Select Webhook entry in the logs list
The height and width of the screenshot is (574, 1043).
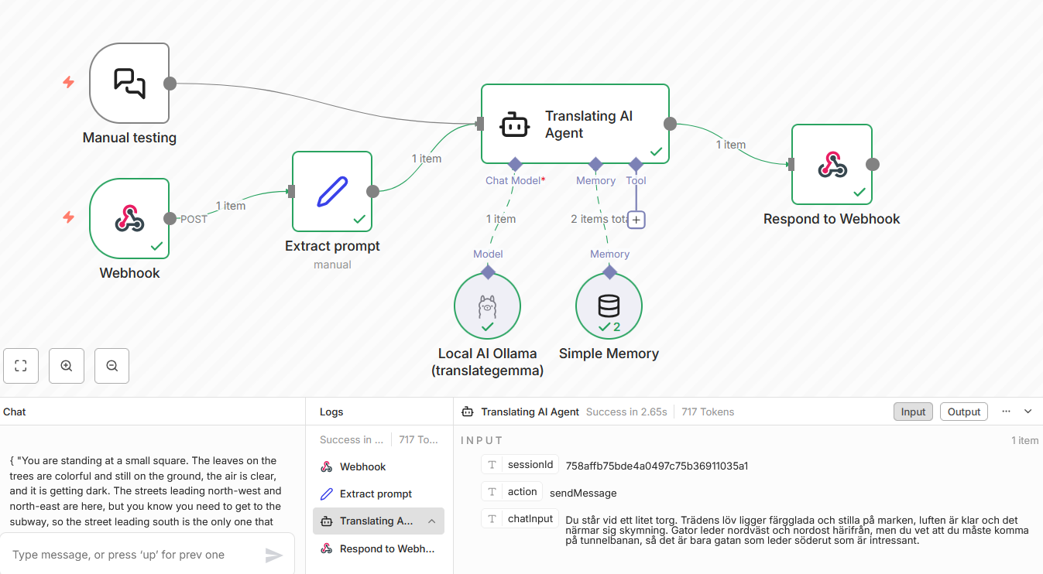pos(362,466)
